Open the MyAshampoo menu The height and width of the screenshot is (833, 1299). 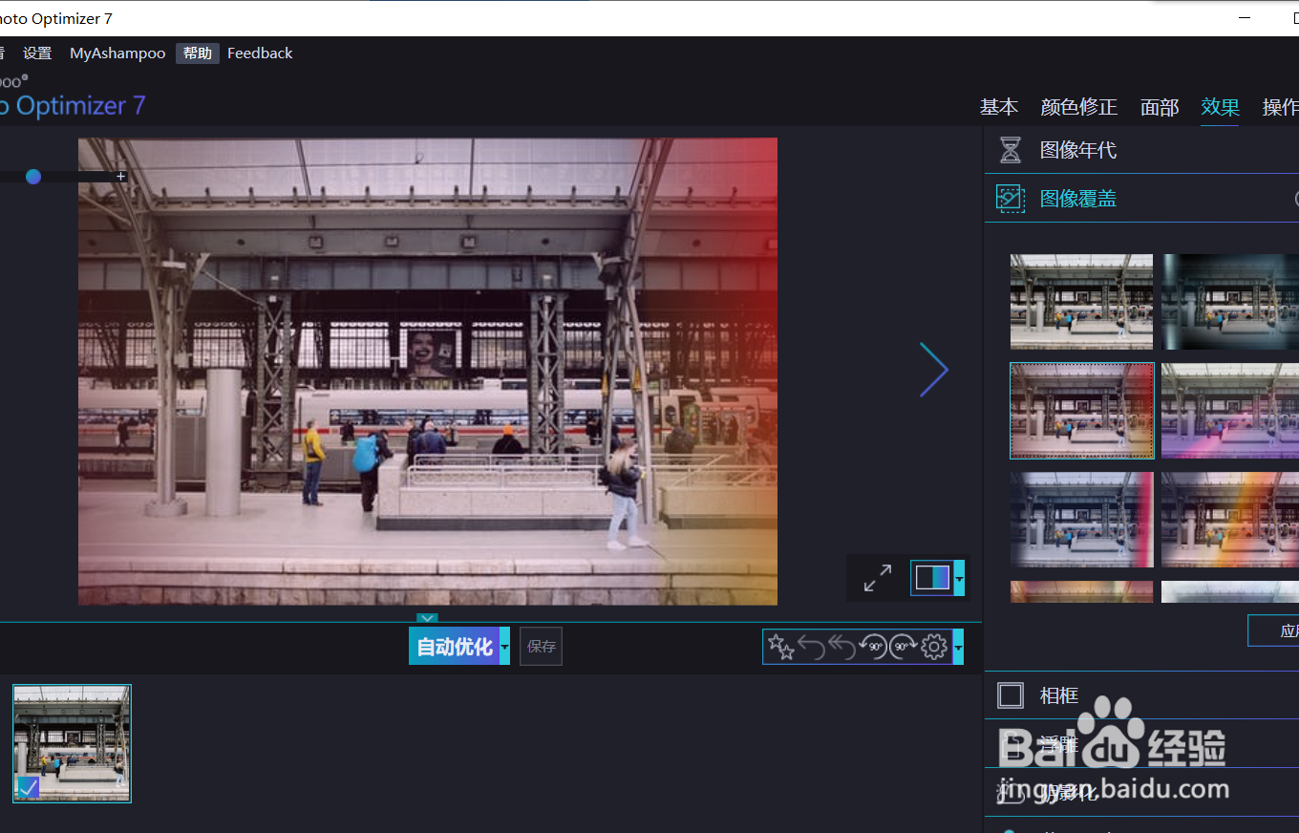(117, 53)
